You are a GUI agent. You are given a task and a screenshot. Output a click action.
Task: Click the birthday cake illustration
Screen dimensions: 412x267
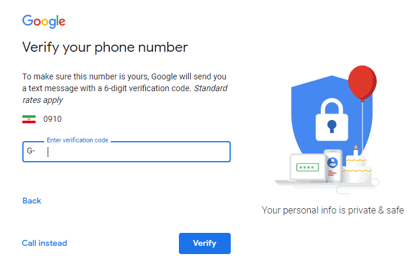click(358, 168)
